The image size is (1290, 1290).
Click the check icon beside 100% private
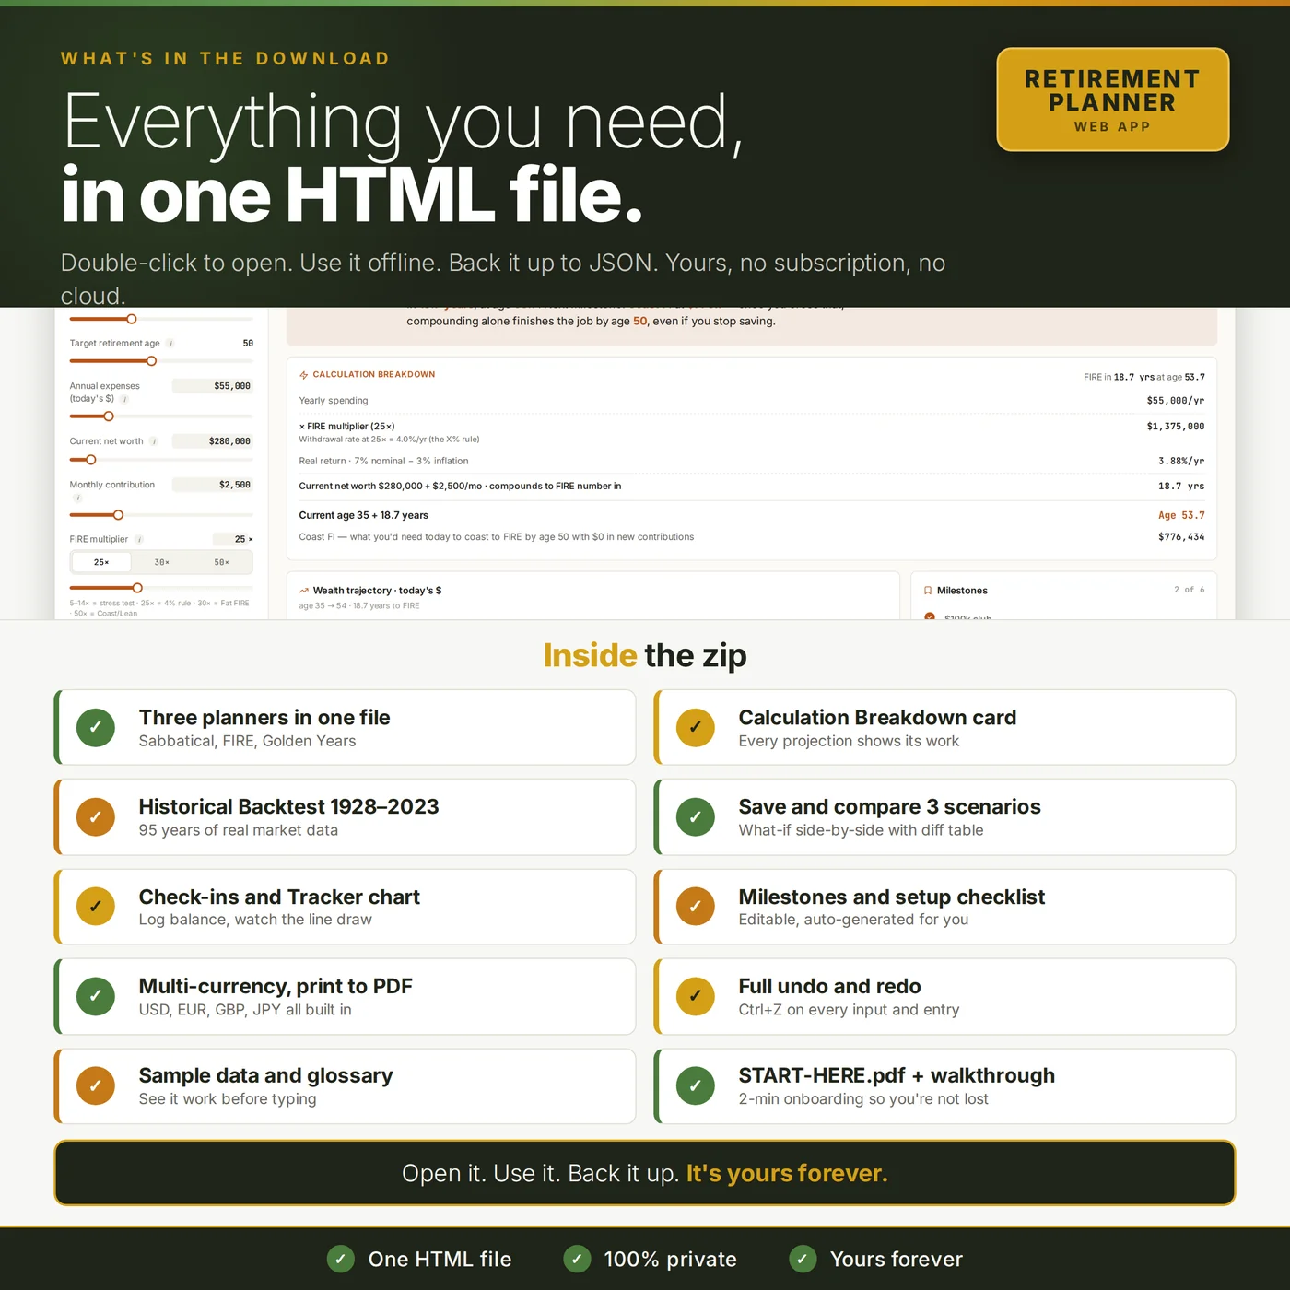pyautogui.click(x=577, y=1259)
